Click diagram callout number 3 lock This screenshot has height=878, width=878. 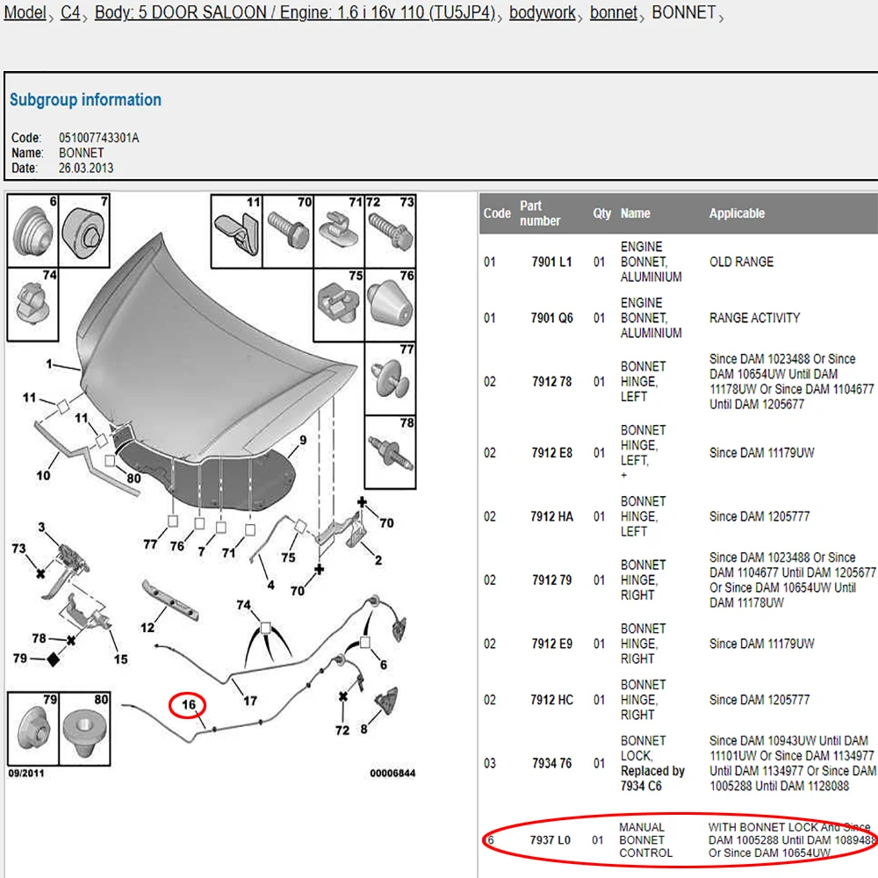pos(41,527)
